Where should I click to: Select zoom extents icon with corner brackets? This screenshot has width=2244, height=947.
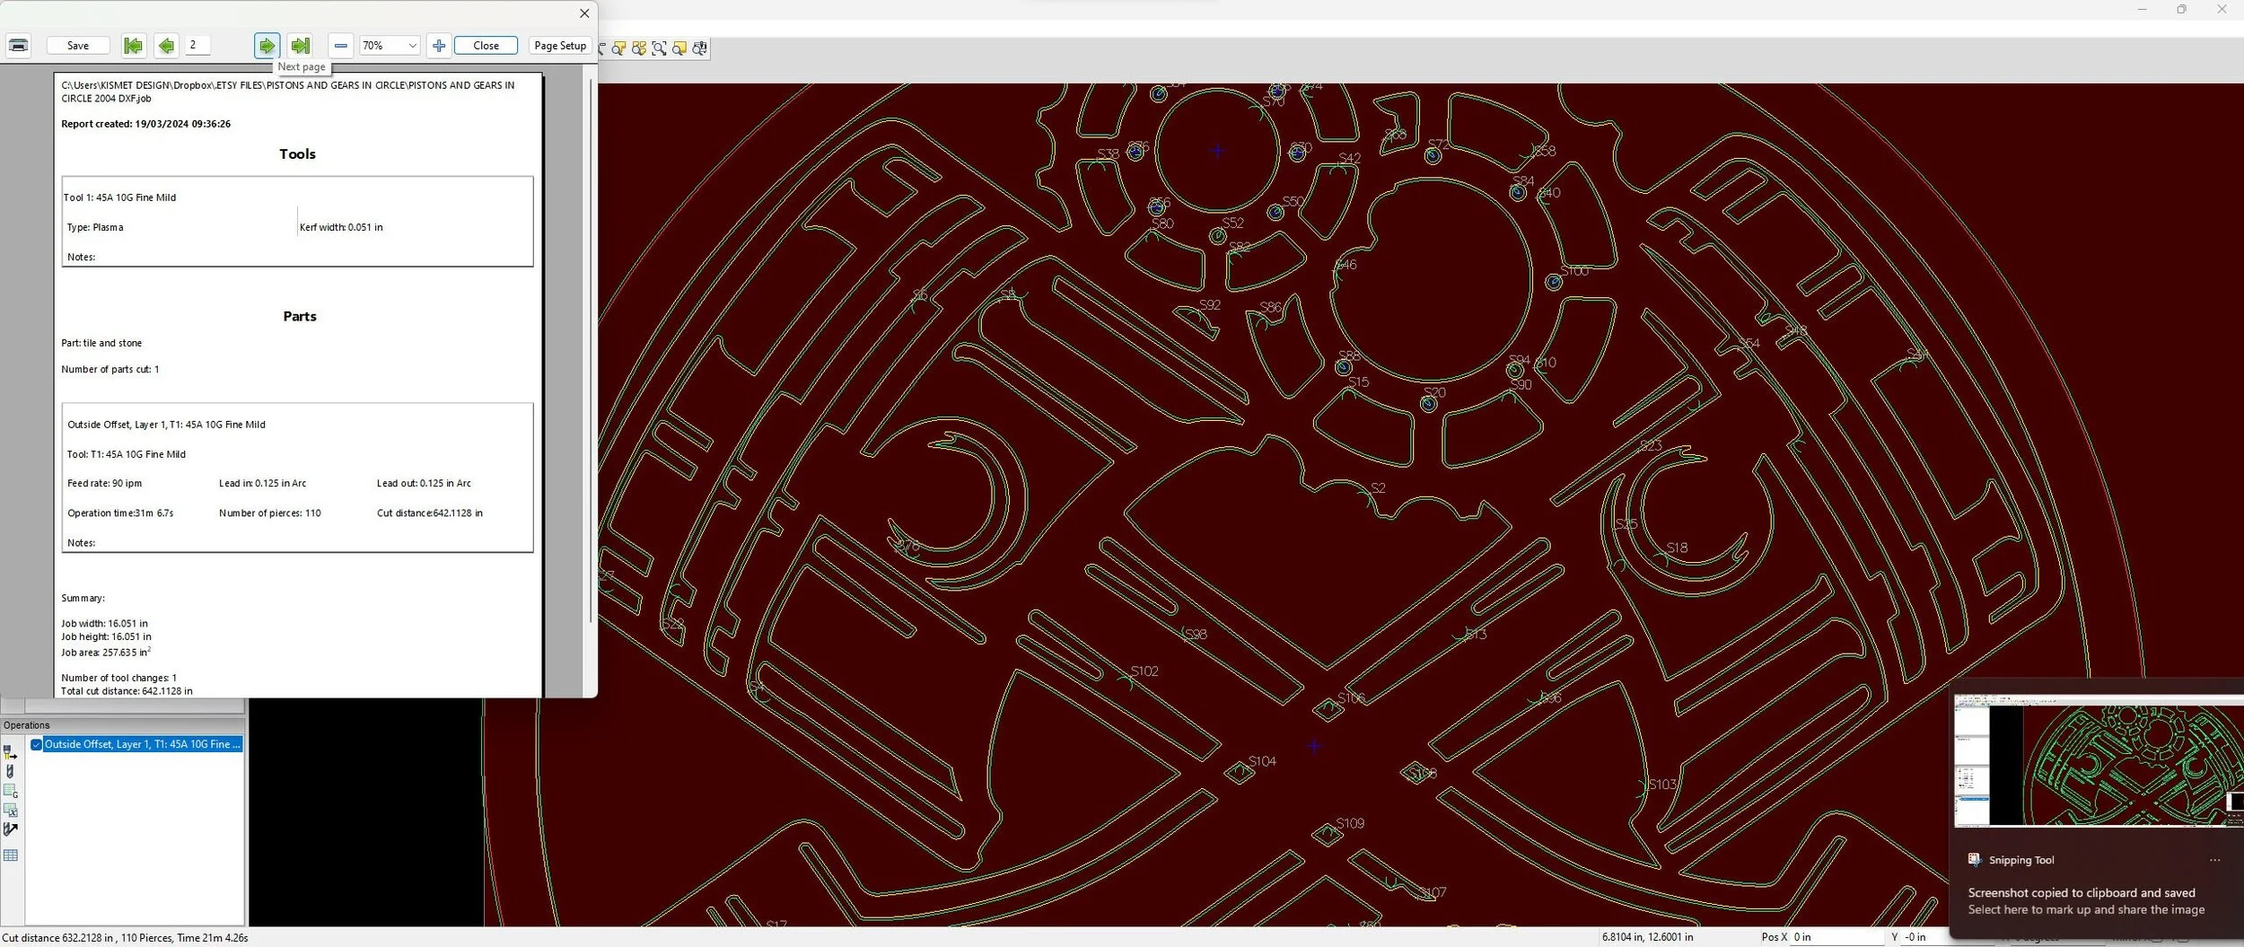point(659,48)
